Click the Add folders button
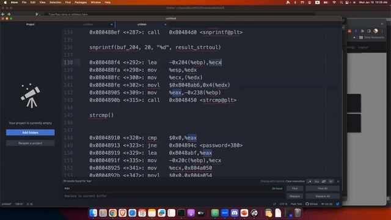Image resolution: width=391 pixels, height=220 pixels. point(30,133)
